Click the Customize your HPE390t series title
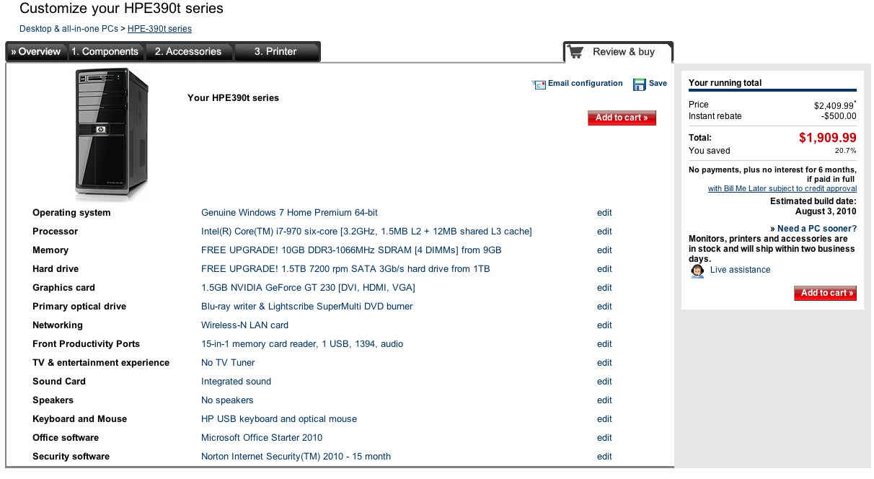 click(121, 9)
